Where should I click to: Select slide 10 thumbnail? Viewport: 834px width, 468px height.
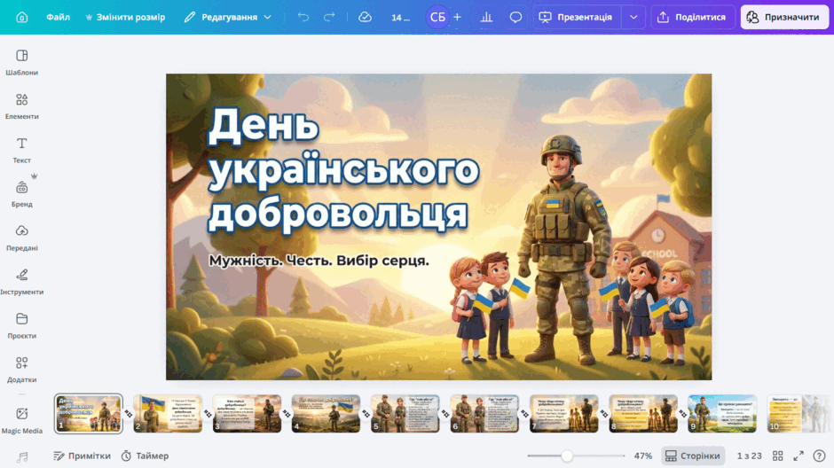click(x=800, y=413)
